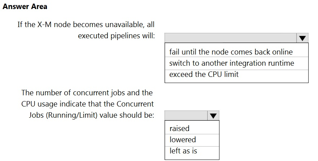Click 'The number of concurrent jobs and the' text
Viewport: 318px width, 161px height.
click(x=87, y=93)
